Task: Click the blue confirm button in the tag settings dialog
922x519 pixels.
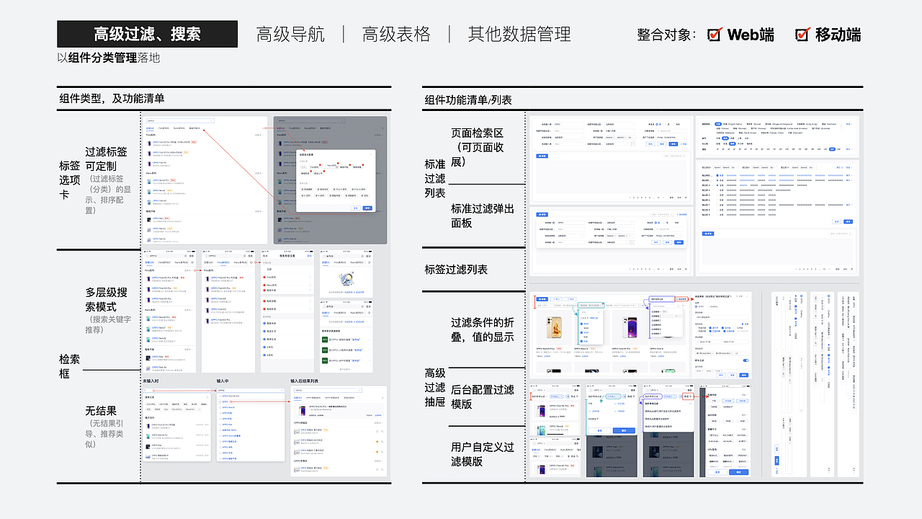Action: [367, 208]
